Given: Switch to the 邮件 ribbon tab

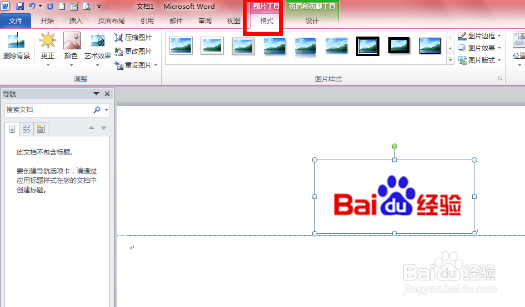Looking at the screenshot, I should tap(176, 21).
